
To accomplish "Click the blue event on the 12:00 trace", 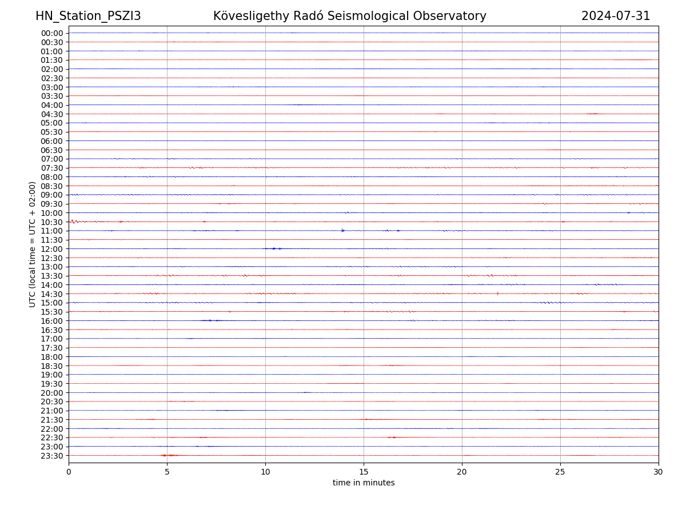I will (x=274, y=248).
